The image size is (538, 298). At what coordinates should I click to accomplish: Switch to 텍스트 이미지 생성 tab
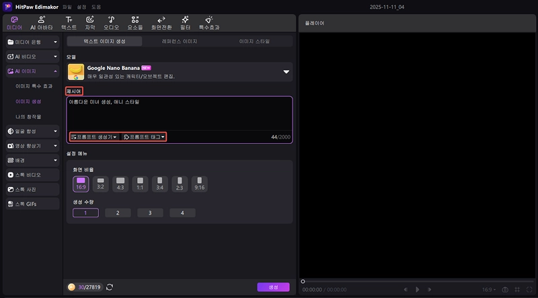(105, 41)
